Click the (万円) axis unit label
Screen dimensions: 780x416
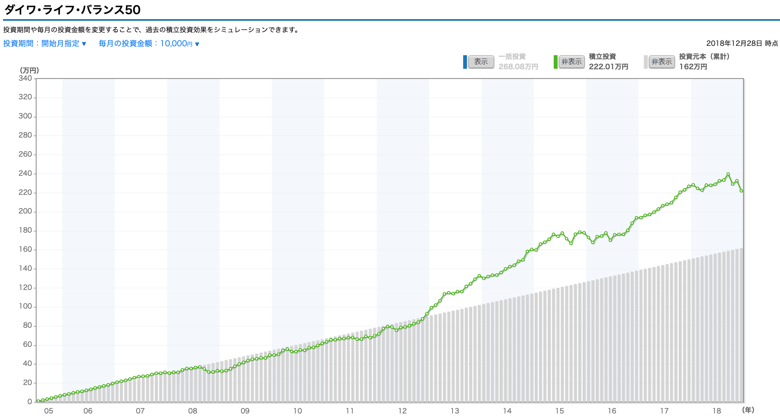coord(29,70)
